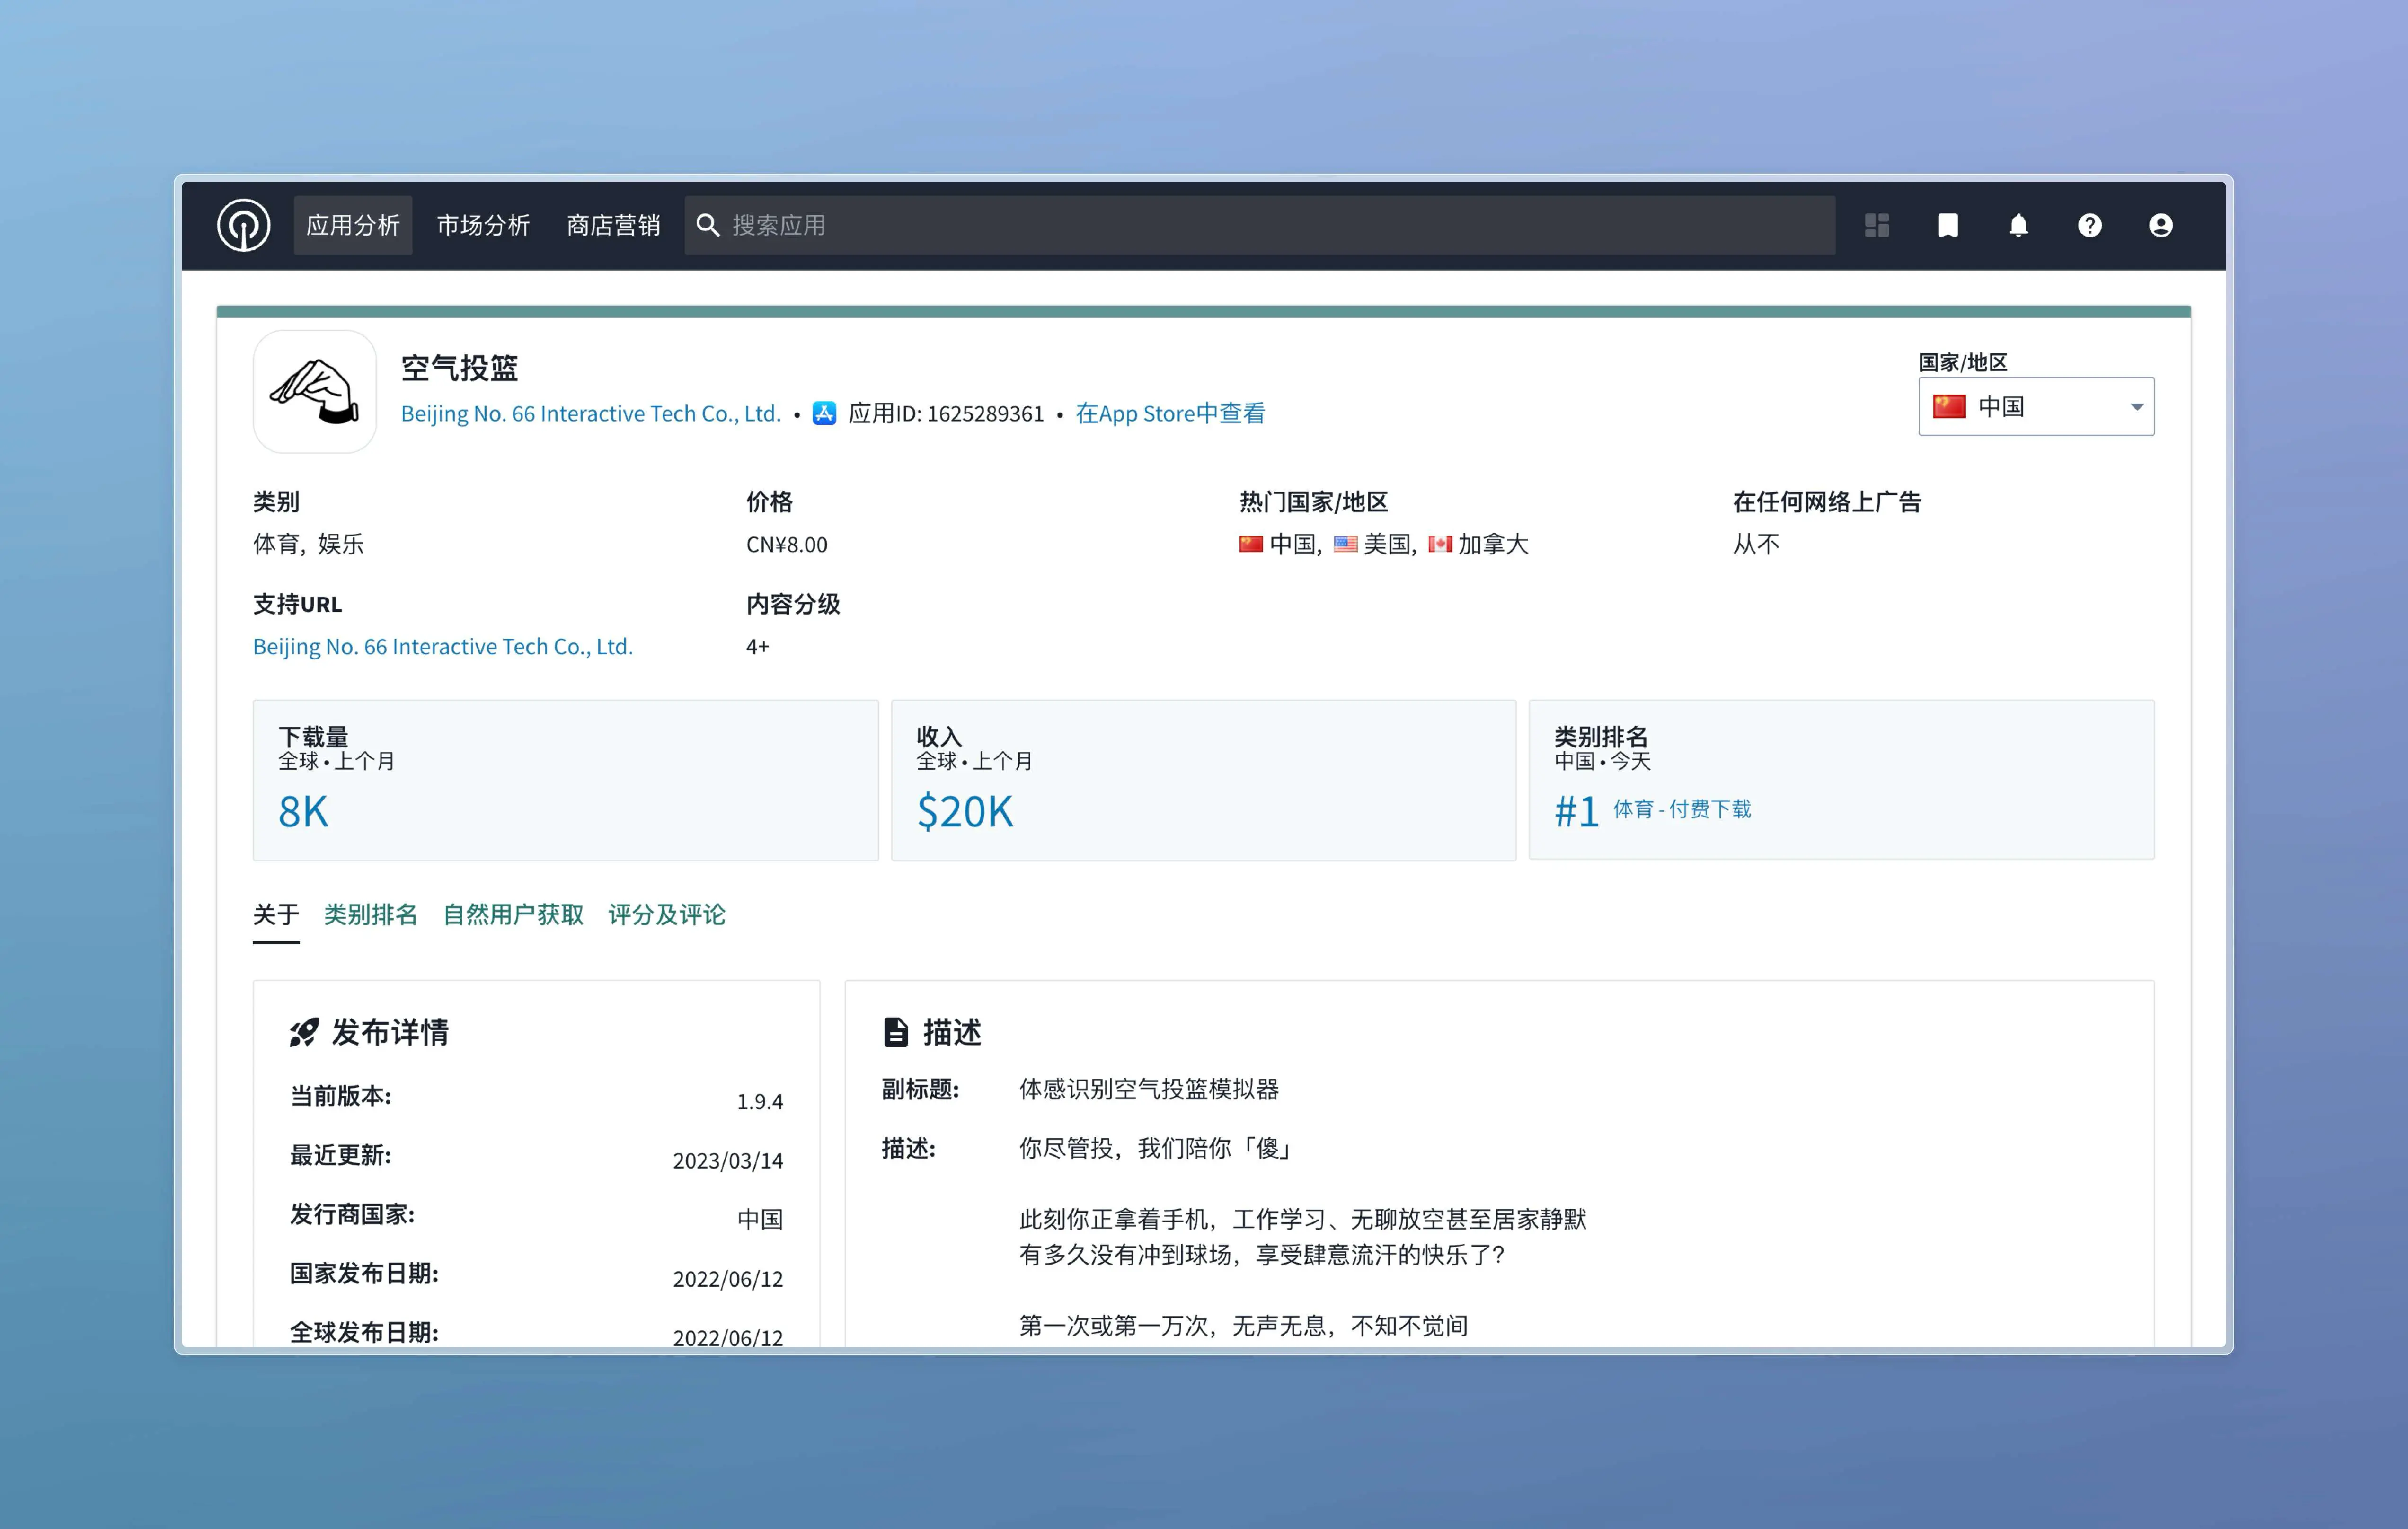The height and width of the screenshot is (1529, 2408).
Task: Click the current version value 1.9.4
Action: (x=760, y=1101)
